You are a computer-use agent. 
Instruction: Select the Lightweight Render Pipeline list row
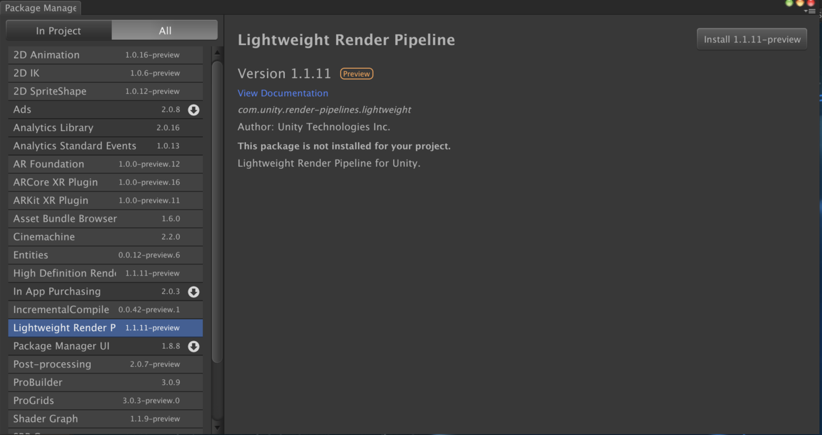pos(105,328)
